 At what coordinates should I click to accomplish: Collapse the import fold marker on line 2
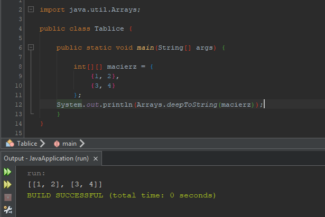pyautogui.click(x=31, y=10)
